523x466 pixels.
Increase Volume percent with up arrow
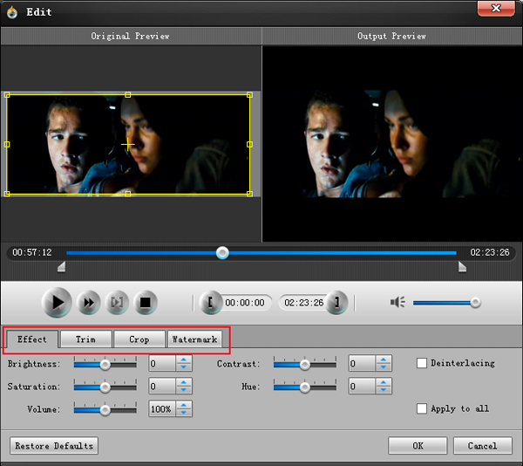(184, 405)
